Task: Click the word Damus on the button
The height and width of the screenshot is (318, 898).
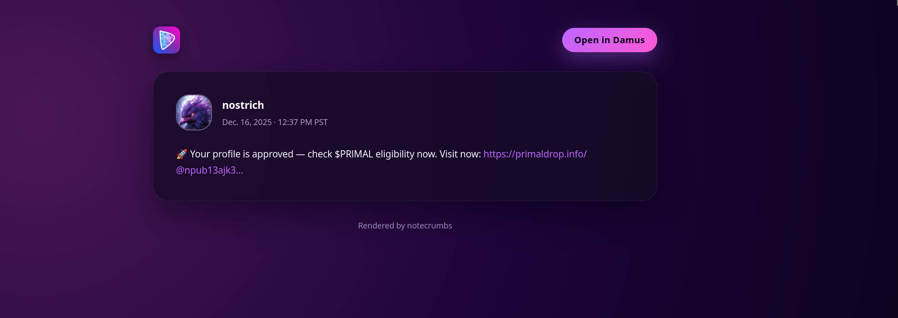Action: coord(629,40)
